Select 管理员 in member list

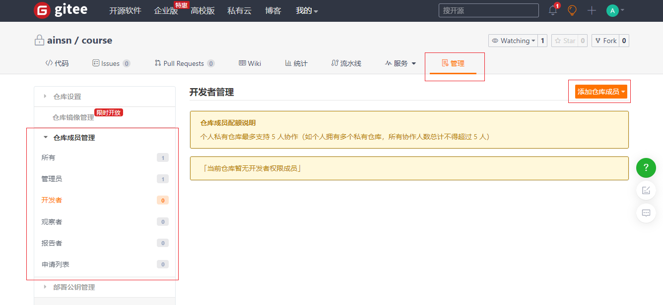52,179
